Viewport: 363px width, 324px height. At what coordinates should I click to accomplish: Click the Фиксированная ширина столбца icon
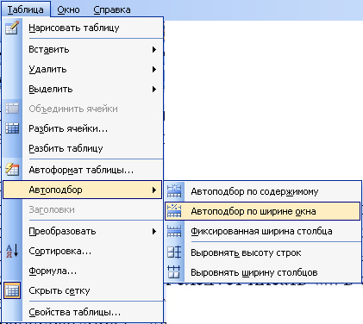tap(174, 231)
